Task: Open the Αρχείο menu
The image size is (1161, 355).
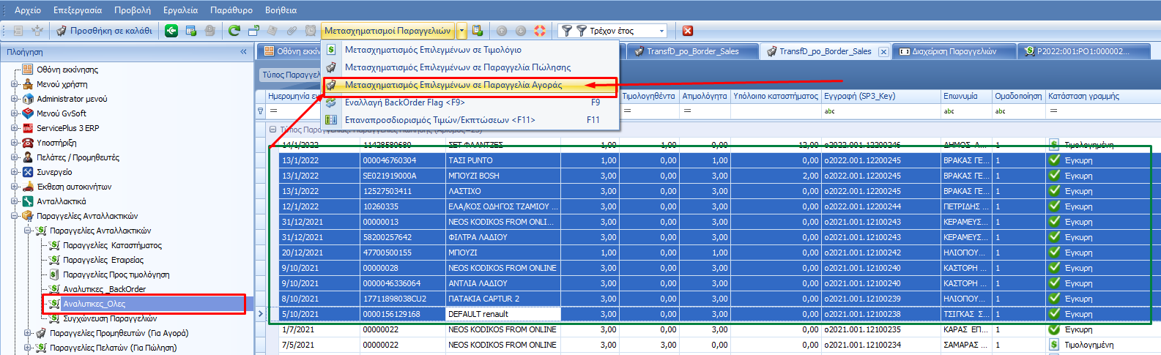Action: (28, 10)
